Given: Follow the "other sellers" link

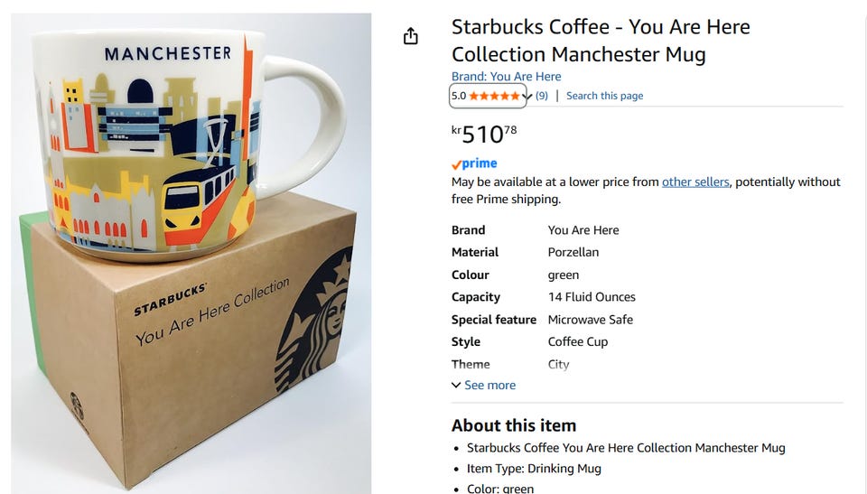Looking at the screenshot, I should coord(695,182).
